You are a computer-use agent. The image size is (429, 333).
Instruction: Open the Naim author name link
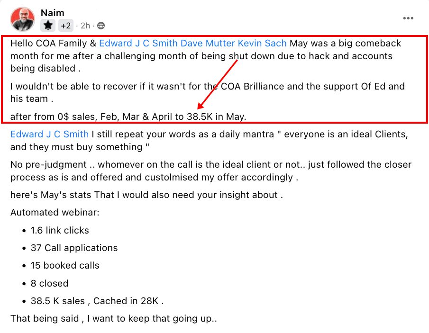53,13
